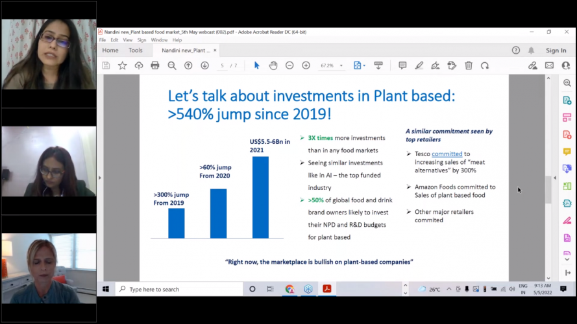The height and width of the screenshot is (324, 577).
Task: Select the Highlight text tool
Action: tap(419, 65)
